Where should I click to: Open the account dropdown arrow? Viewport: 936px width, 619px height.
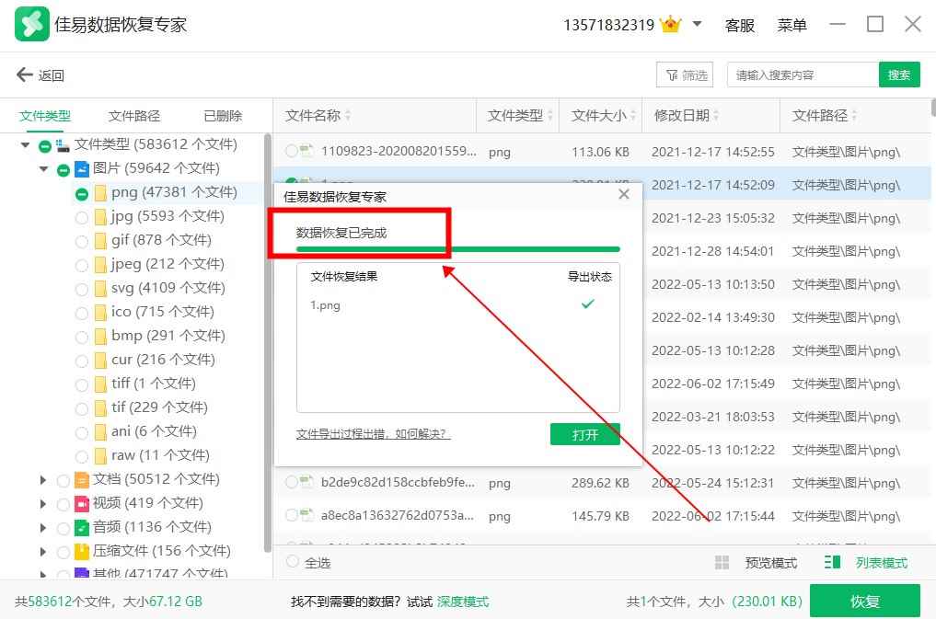[x=697, y=25]
